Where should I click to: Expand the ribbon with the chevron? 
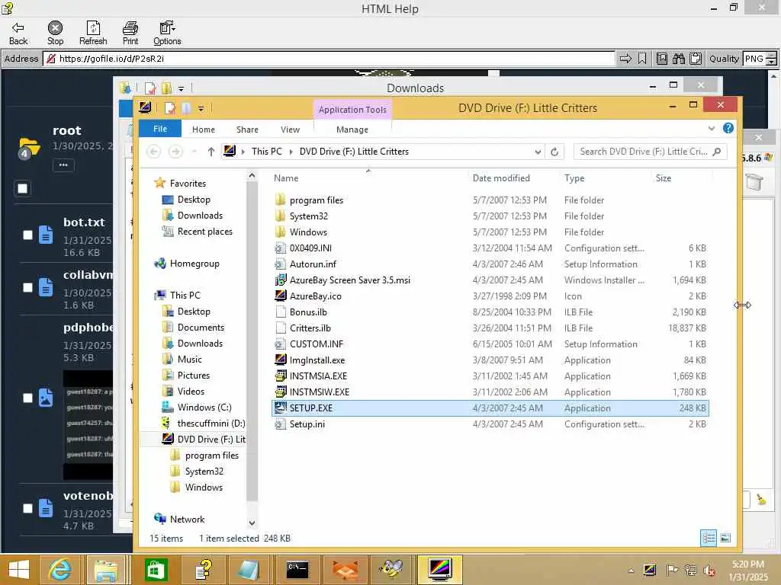(712, 128)
